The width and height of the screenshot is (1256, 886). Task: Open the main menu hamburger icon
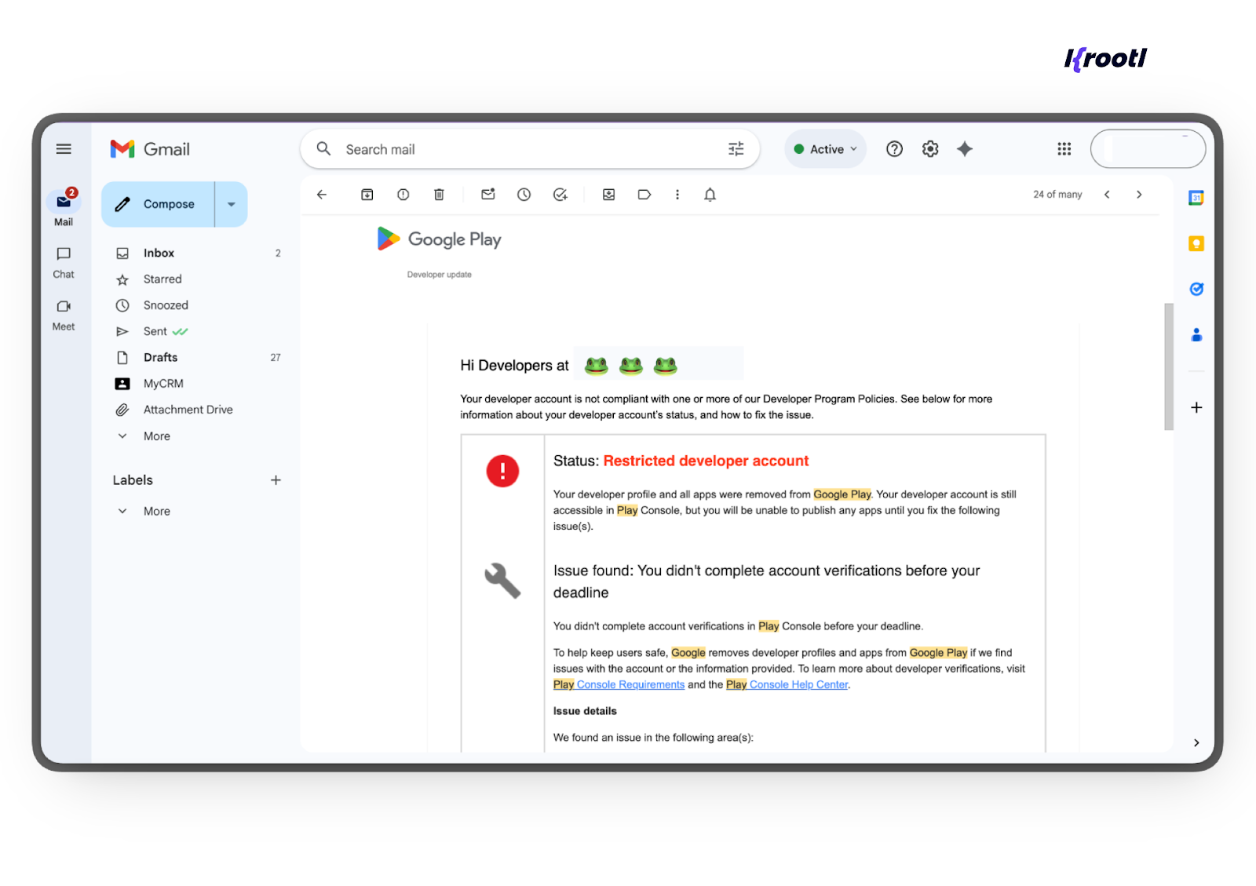tap(64, 149)
